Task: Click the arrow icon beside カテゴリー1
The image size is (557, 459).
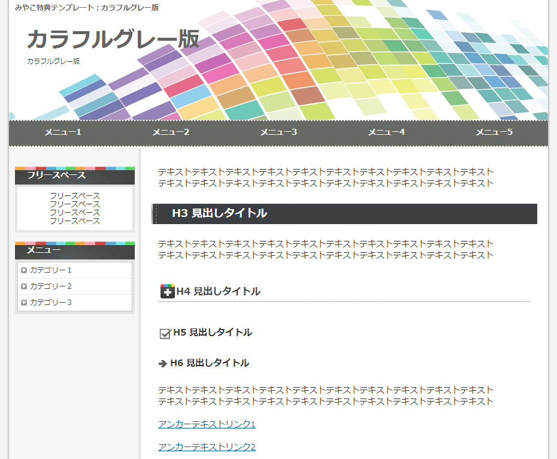Action: (x=24, y=270)
